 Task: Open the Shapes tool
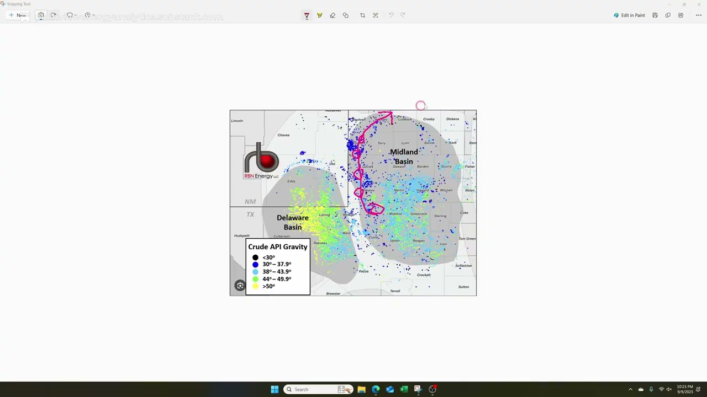point(346,15)
